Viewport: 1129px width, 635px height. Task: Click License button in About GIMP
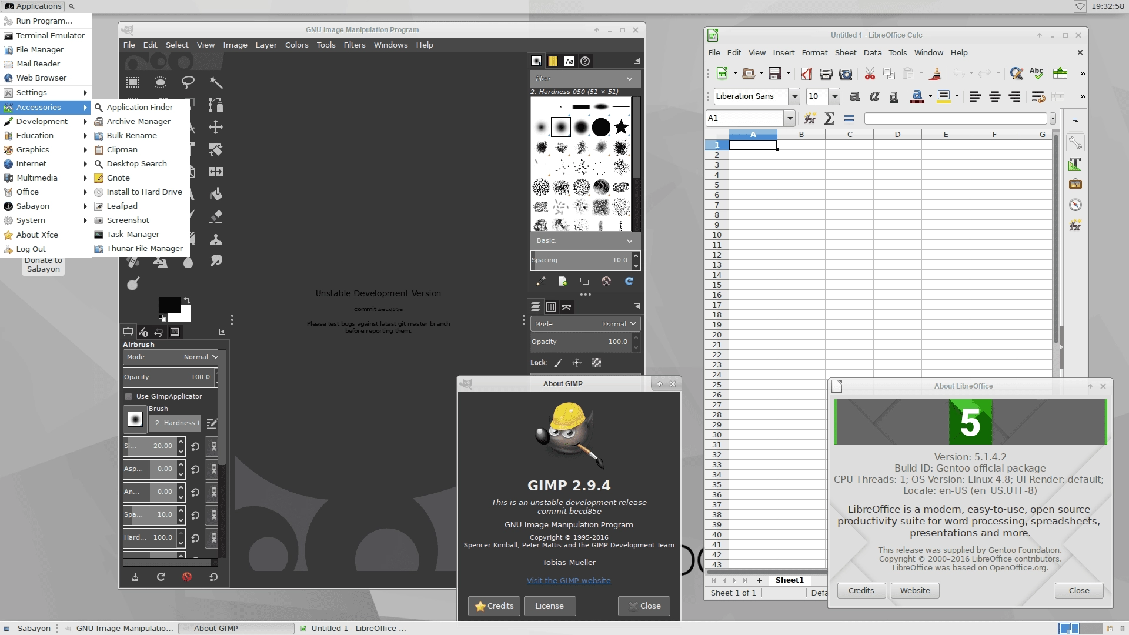tap(549, 606)
